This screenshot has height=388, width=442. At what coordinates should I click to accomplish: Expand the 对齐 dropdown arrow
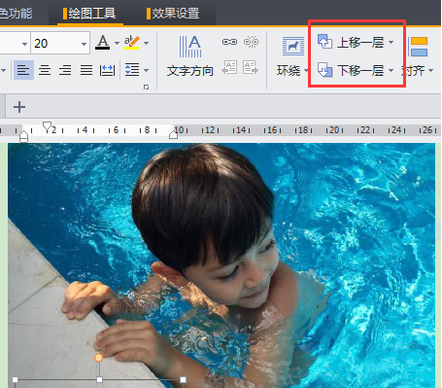click(430, 70)
